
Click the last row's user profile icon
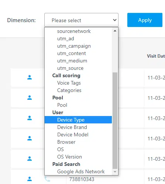tap(30, 179)
